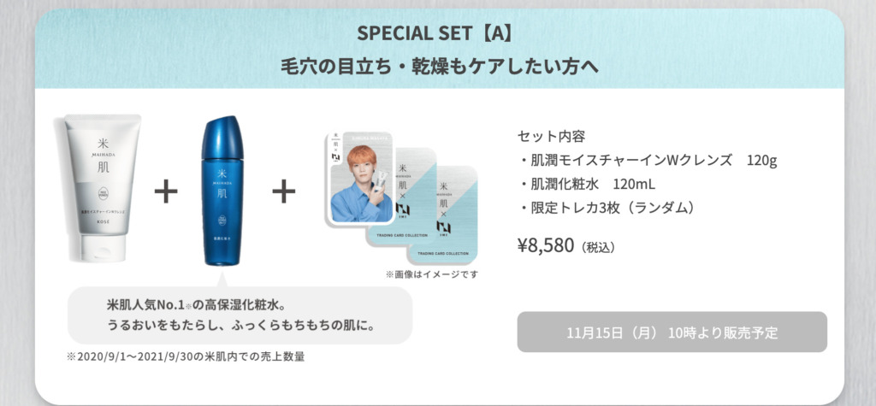The width and height of the screenshot is (876, 406).
Task: Click the 毛穴の目立ち・乾燥もケアしたい方へ subtitle
Action: pyautogui.click(x=439, y=67)
